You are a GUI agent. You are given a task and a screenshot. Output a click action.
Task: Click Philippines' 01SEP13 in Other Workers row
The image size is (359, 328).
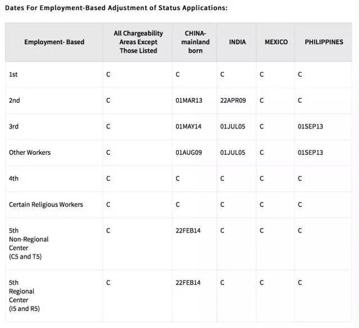[x=310, y=152]
